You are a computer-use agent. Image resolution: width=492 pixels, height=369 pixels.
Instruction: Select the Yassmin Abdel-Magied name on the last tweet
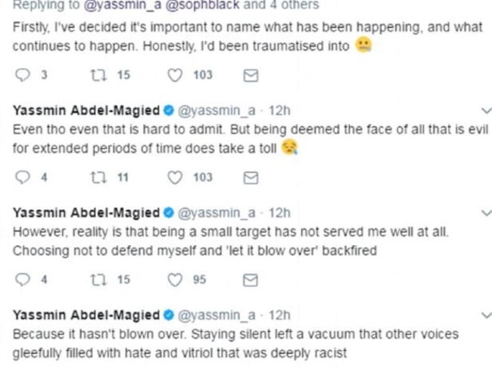point(86,315)
